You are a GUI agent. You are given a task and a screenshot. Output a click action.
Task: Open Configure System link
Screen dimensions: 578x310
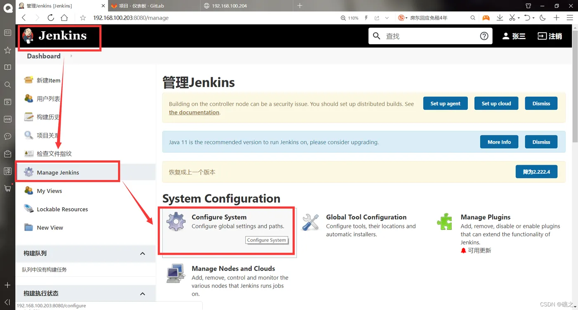219,217
